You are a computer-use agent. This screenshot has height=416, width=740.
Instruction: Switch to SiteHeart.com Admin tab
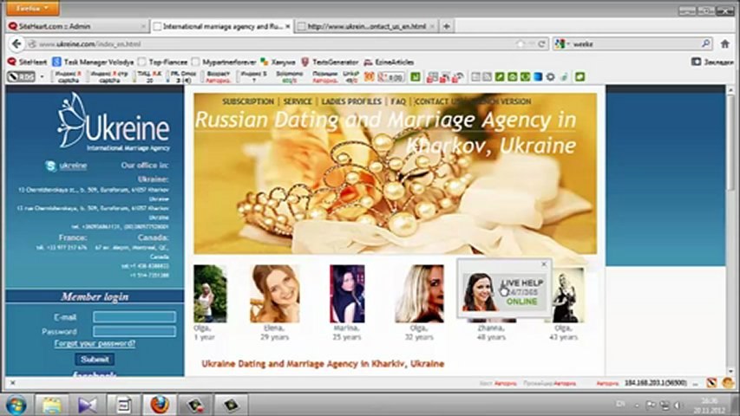(75, 26)
